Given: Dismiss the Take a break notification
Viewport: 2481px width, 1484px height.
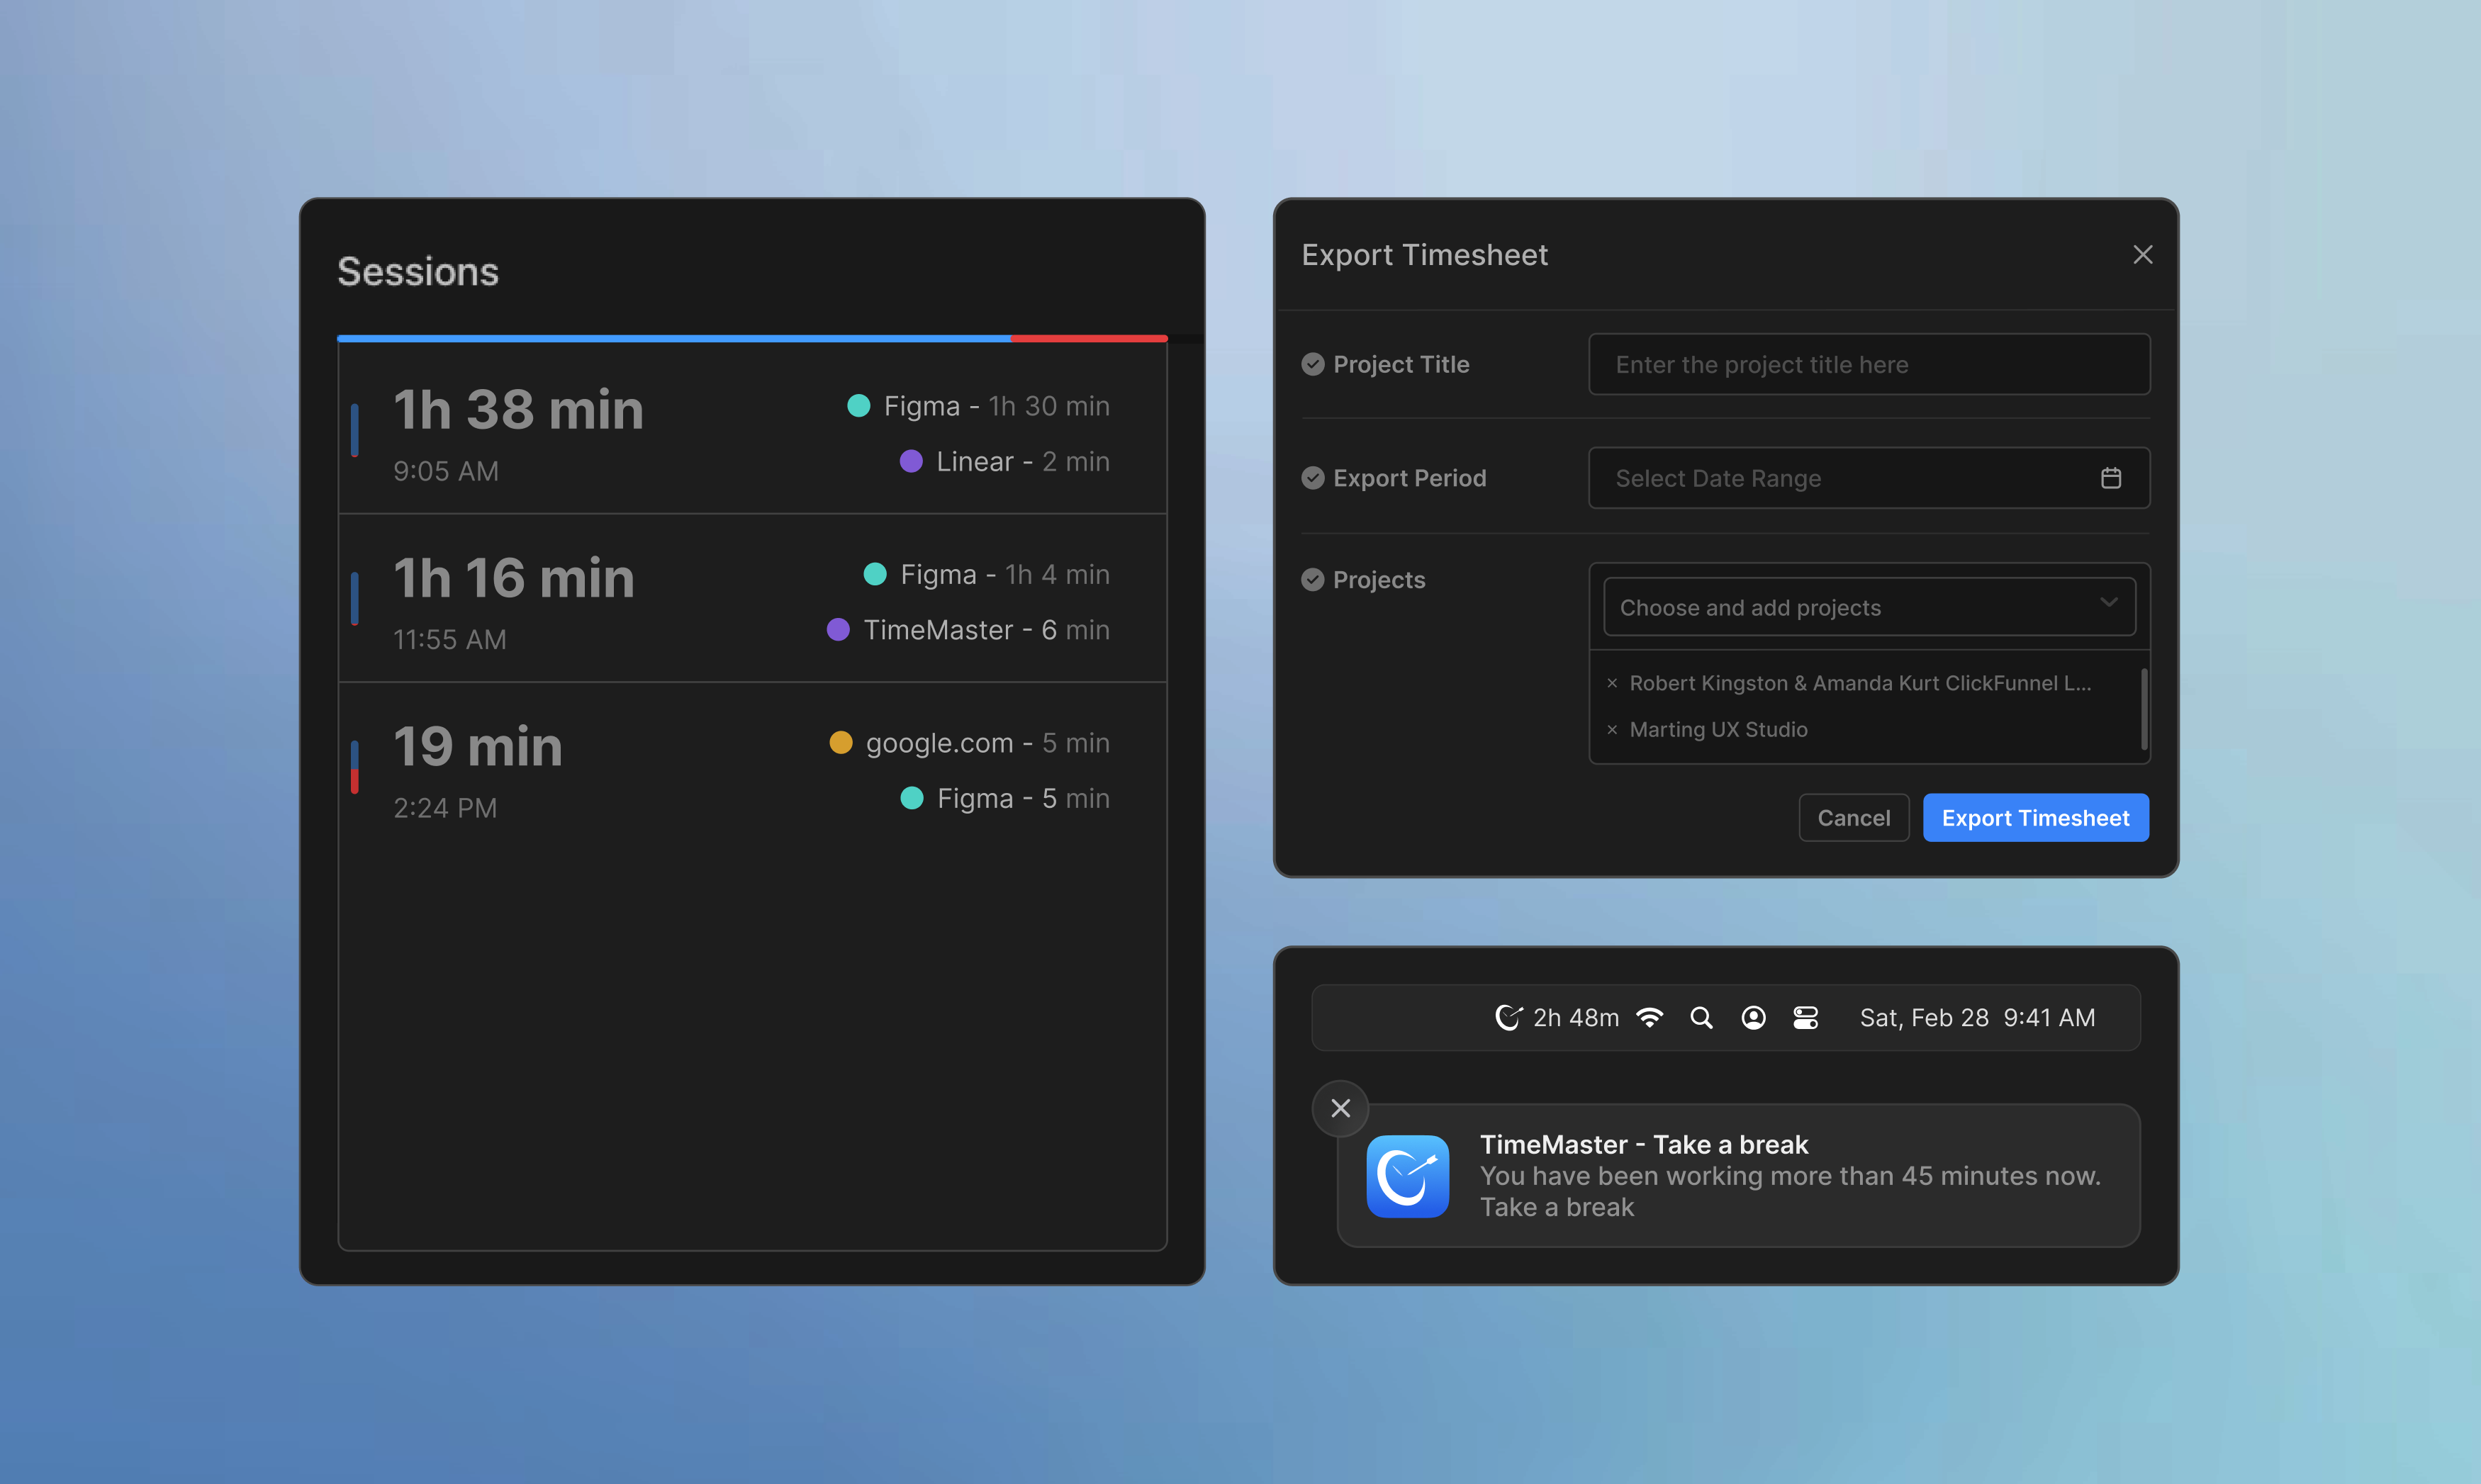Looking at the screenshot, I should 1340,1108.
